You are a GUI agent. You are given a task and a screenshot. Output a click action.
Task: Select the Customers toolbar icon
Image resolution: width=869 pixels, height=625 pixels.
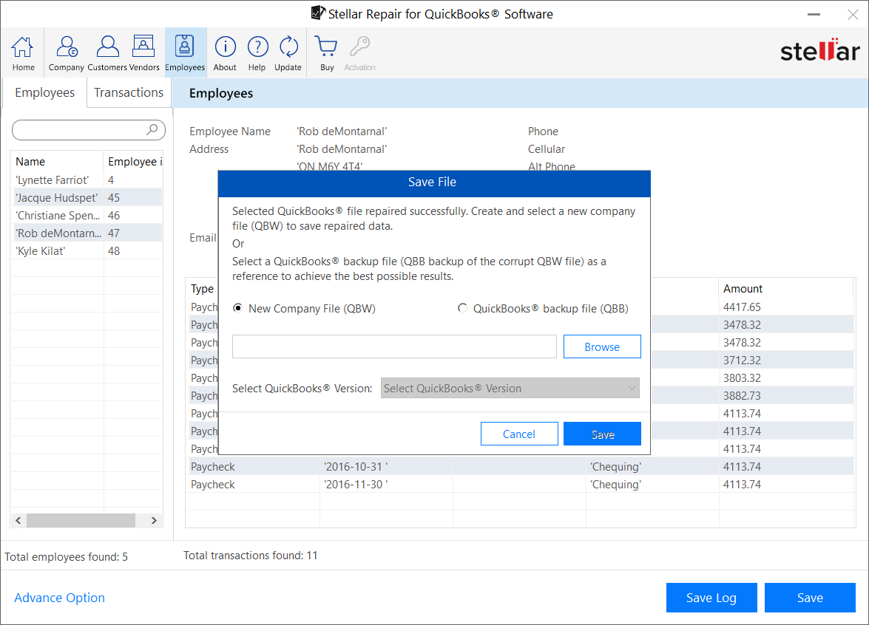[107, 53]
